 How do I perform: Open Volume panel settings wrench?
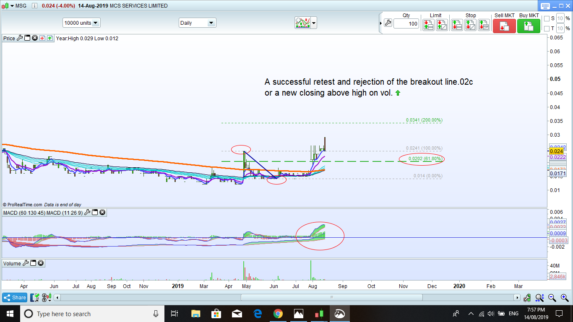(x=26, y=263)
